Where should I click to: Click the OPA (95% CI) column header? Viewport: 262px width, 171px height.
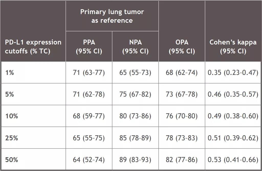pyautogui.click(x=182, y=47)
